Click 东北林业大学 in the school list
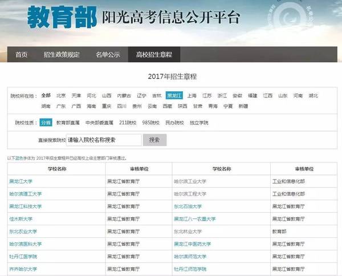 pyautogui.click(x=188, y=232)
